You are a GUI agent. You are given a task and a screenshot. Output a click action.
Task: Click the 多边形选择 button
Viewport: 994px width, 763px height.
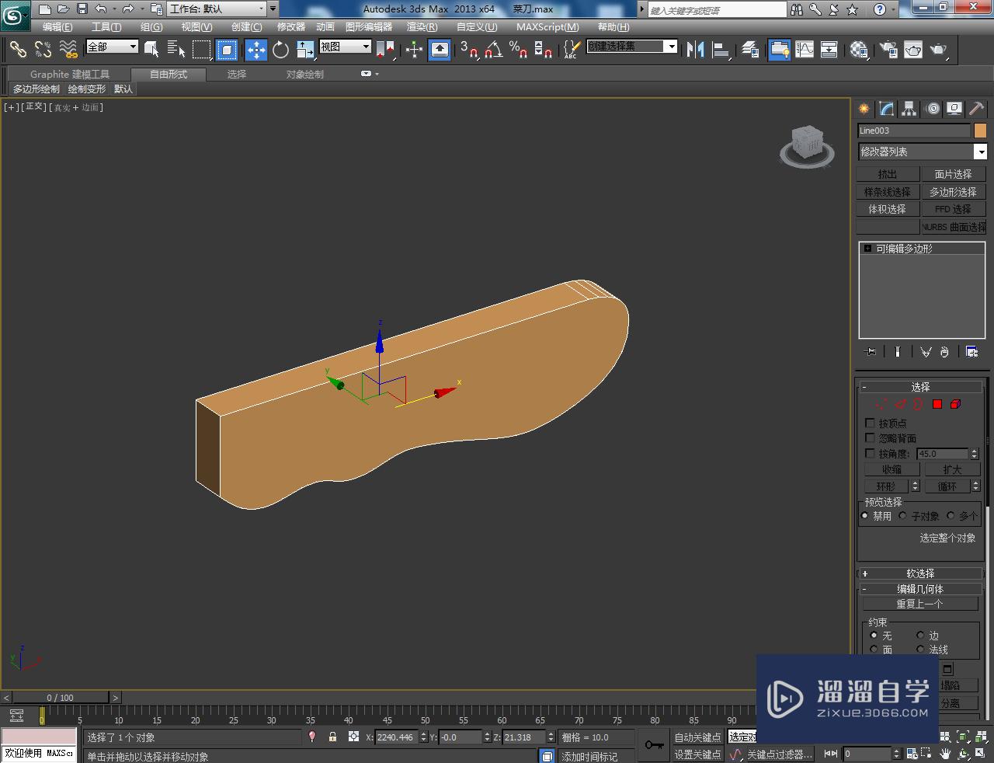click(x=953, y=192)
